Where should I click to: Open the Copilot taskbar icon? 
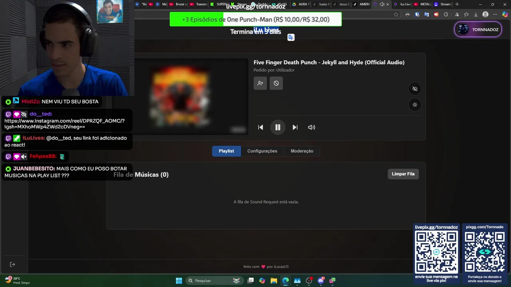click(262, 281)
